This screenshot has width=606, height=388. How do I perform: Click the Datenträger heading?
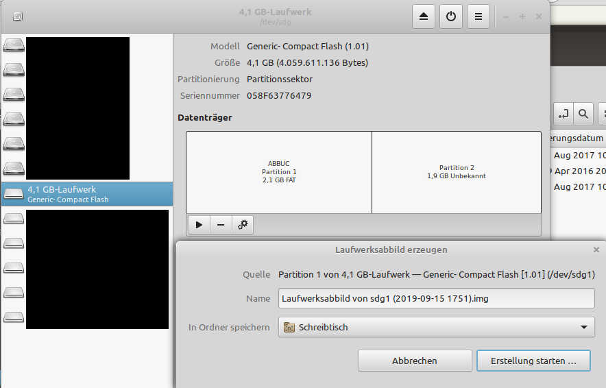205,117
